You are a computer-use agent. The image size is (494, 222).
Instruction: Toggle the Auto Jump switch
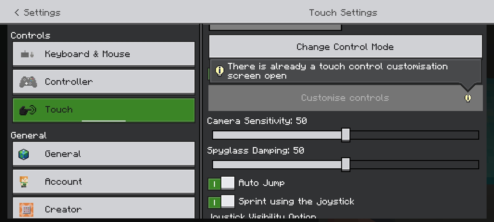click(x=221, y=183)
